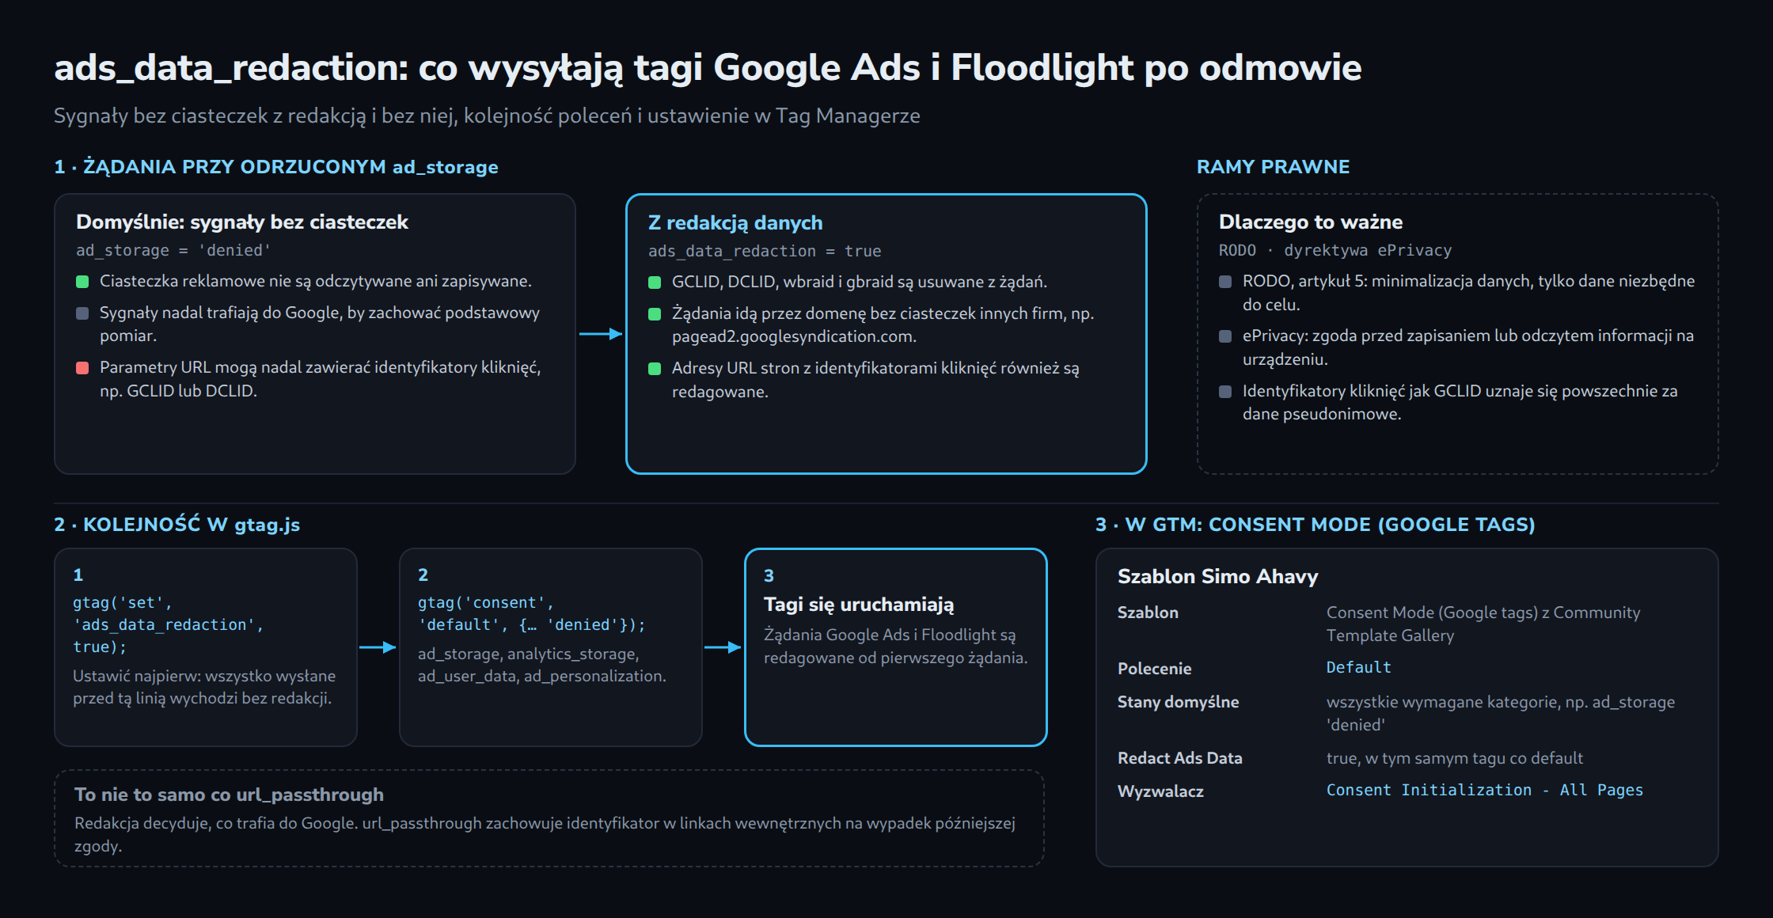The width and height of the screenshot is (1773, 918).
Task: Click bullet 'Parametry URL mogą nadal zawierać identyfikatory kliknięć'
Action: [x=320, y=379]
